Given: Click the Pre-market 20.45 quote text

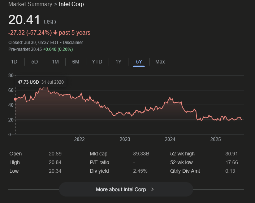Looking at the screenshot, I should click(x=25, y=49).
